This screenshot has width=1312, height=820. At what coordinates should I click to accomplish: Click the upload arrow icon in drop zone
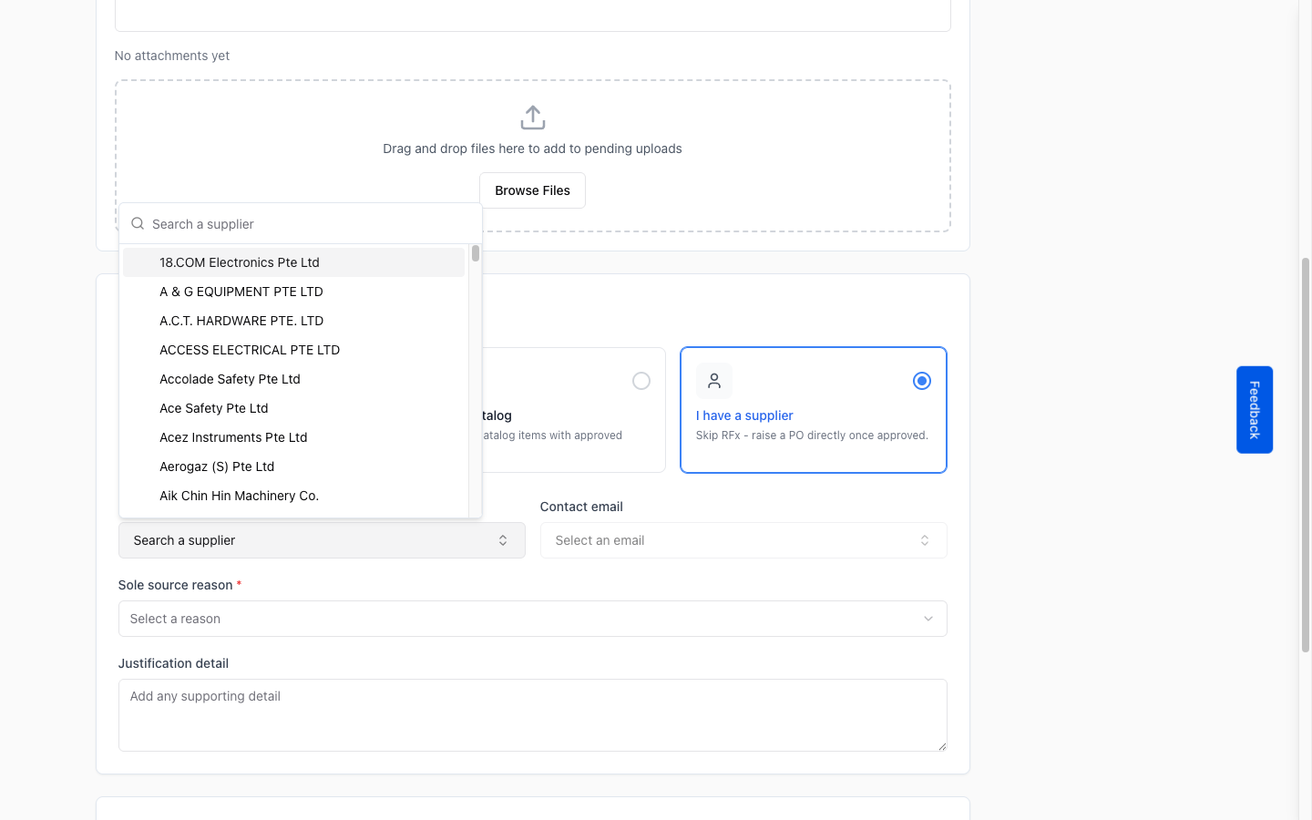click(533, 118)
